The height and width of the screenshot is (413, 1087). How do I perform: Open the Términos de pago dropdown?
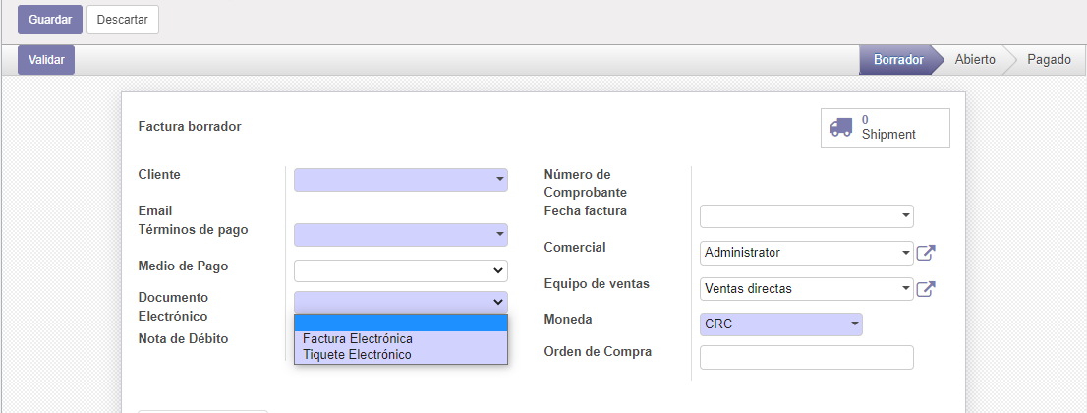401,235
